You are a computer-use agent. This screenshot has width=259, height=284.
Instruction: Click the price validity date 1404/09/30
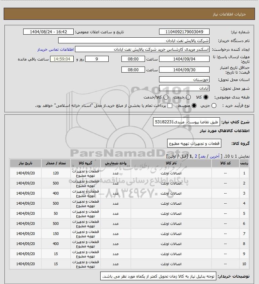(184, 70)
